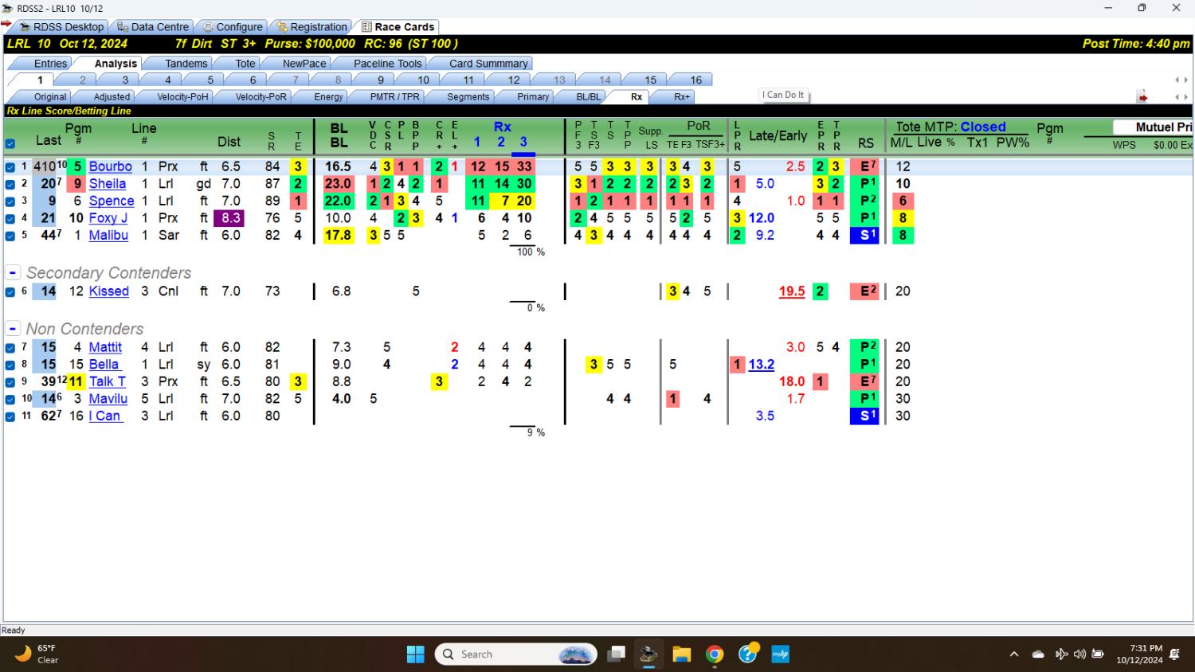Collapse the Secondary Contenders group

pyautogui.click(x=13, y=272)
